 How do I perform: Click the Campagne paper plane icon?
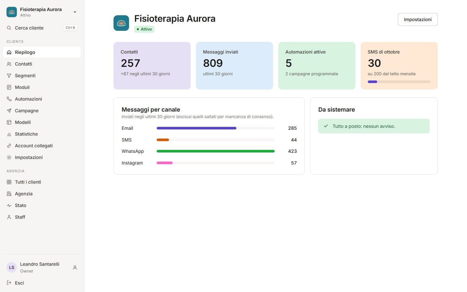[x=9, y=111]
